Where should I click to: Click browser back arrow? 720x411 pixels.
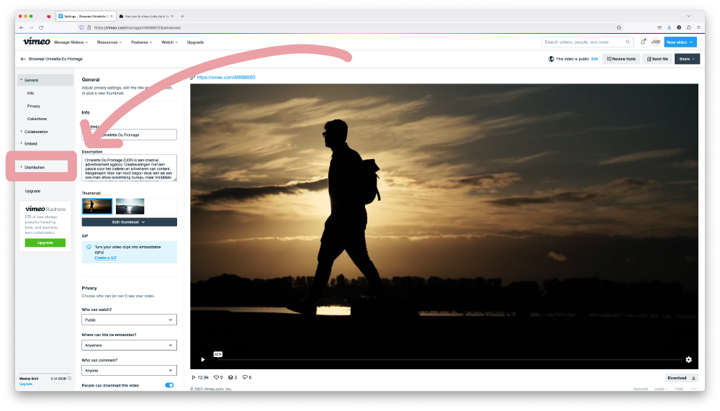(x=22, y=27)
